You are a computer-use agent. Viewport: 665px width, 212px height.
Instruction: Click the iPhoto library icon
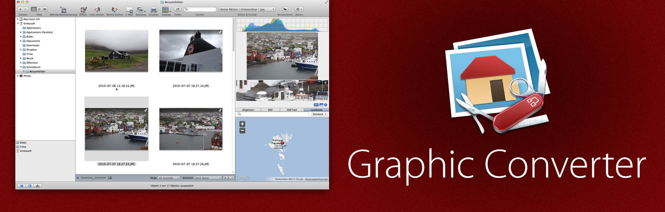click(21, 76)
